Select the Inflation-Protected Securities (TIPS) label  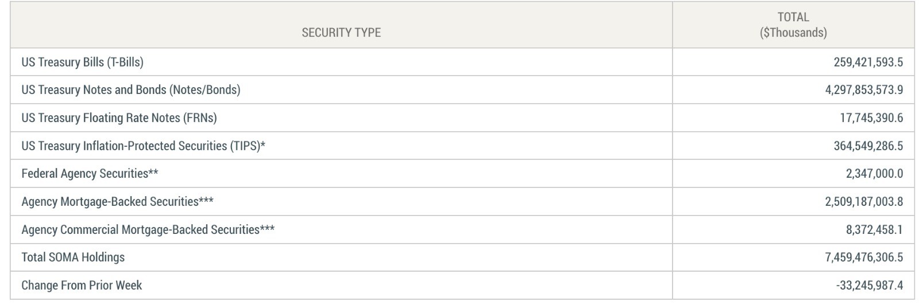(143, 146)
